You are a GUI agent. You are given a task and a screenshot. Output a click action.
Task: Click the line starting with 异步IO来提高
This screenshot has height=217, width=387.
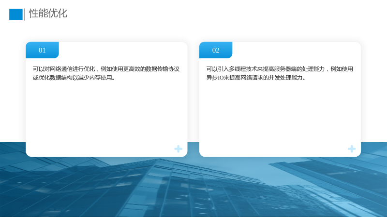[x=256, y=78]
